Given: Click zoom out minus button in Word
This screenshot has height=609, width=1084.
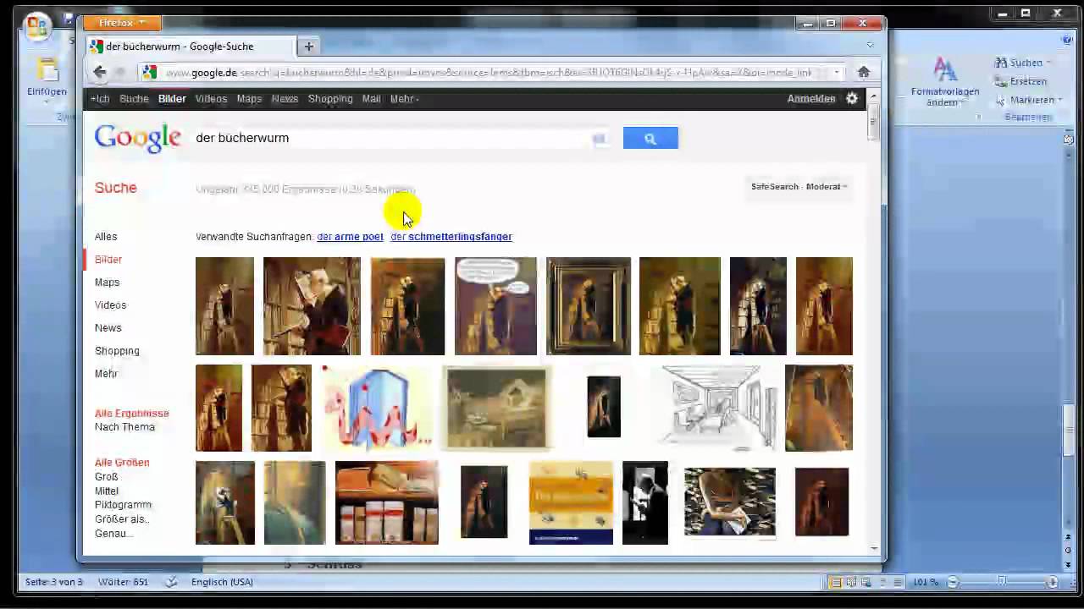Looking at the screenshot, I should [953, 582].
